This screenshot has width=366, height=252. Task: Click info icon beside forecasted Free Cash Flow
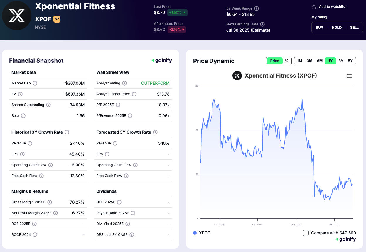coord(126,176)
